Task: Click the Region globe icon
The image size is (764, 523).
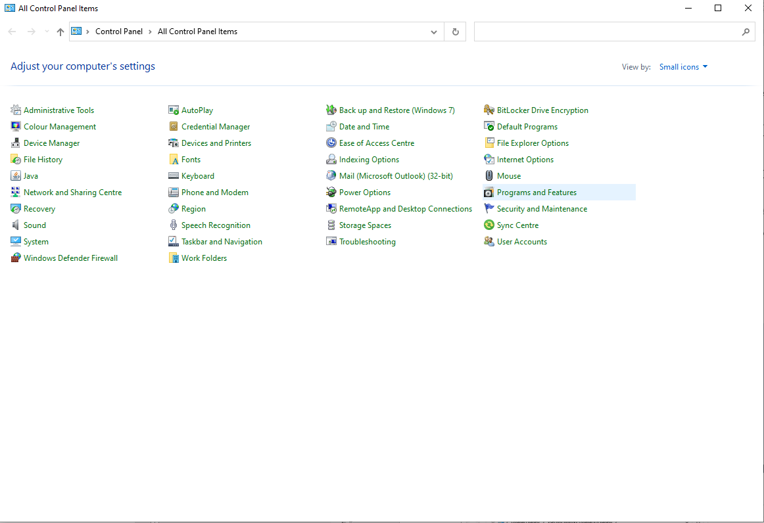Action: [x=174, y=209]
